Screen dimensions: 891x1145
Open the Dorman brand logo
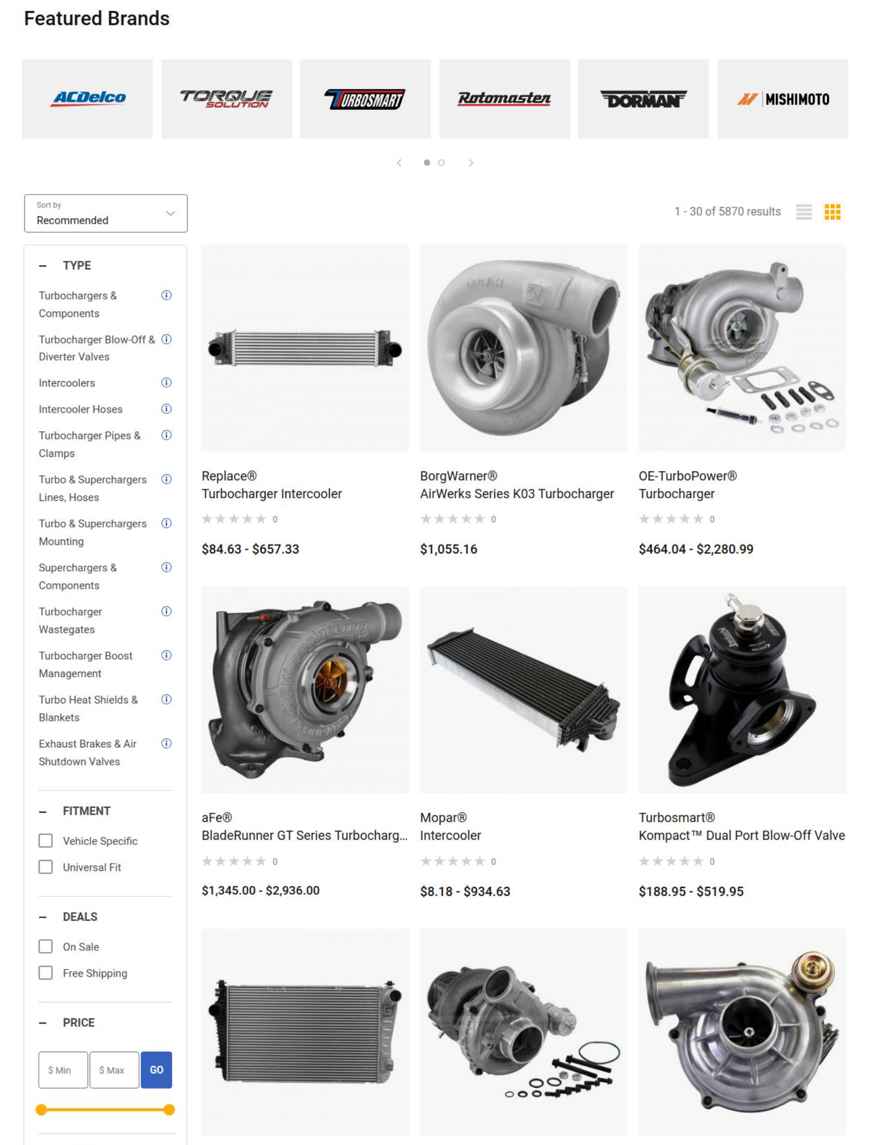pos(643,99)
